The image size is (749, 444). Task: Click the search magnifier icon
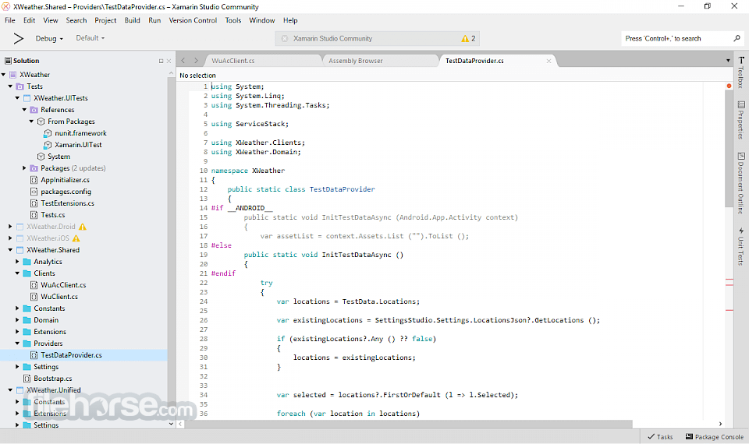click(x=737, y=38)
